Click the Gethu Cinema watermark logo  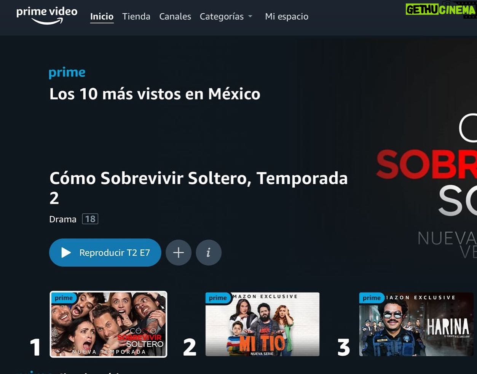pyautogui.click(x=441, y=9)
